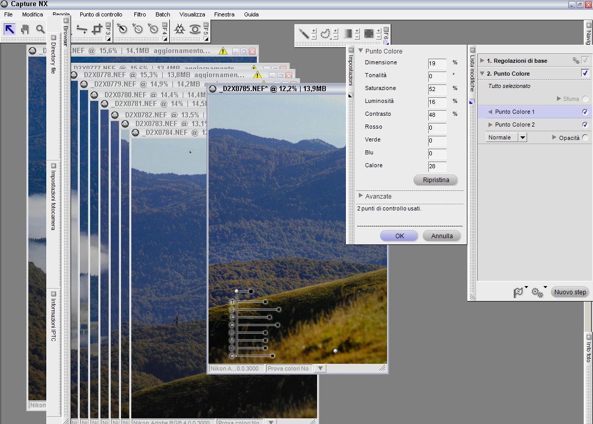Viewport: 593px width, 424px height.
Task: Confirm with the OK button
Action: 399,236
